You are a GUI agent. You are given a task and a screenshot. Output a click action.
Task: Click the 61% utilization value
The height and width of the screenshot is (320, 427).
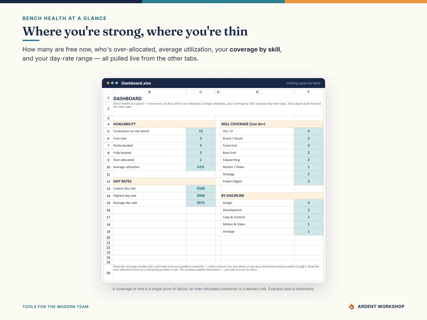(201, 167)
